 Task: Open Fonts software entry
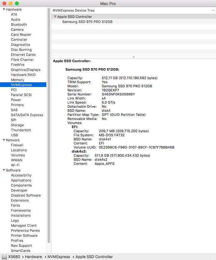[15, 205]
